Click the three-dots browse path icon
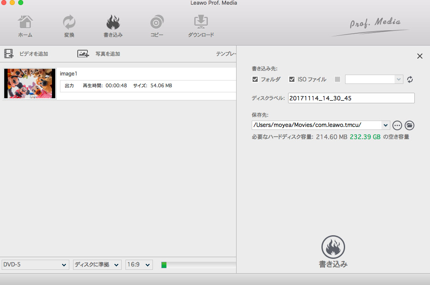Image resolution: width=430 pixels, height=285 pixels. (397, 125)
